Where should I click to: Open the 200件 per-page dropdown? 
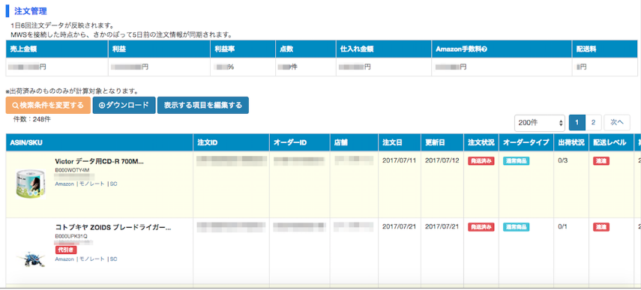(540, 123)
